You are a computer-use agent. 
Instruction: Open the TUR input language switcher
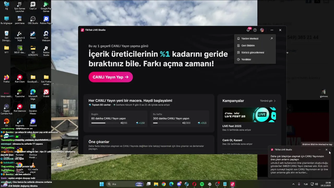pos(306,184)
